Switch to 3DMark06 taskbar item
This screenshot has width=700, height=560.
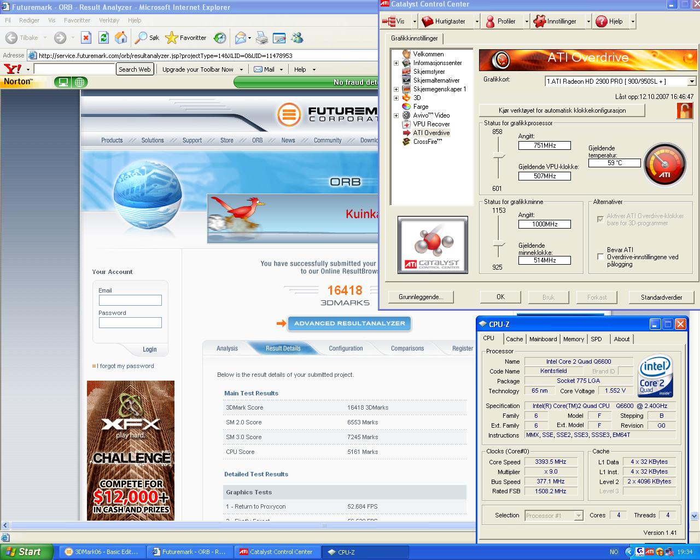(102, 552)
